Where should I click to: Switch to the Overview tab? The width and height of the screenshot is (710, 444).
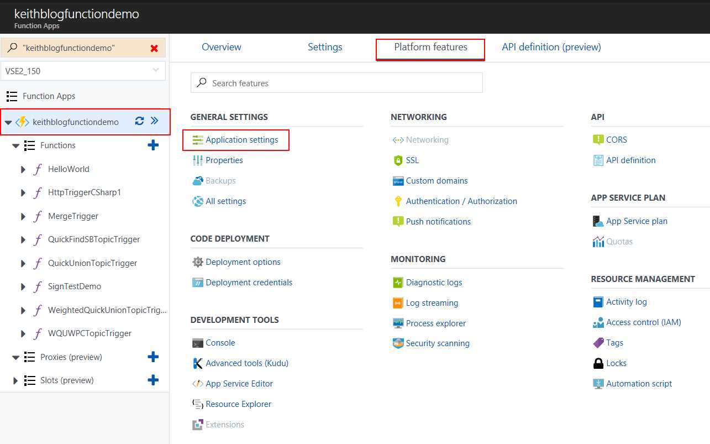(221, 47)
